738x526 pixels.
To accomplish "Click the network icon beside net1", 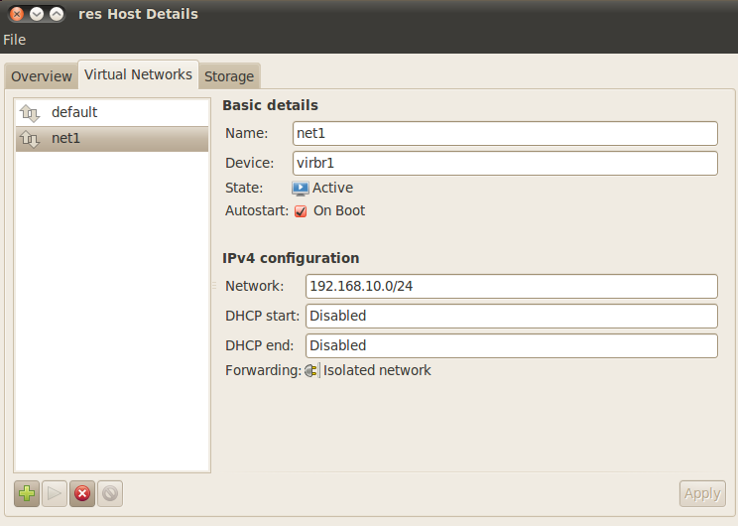I will pos(30,139).
